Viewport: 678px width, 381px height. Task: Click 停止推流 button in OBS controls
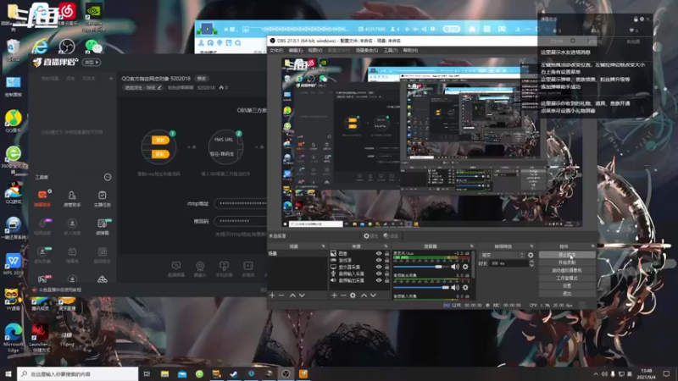(567, 255)
